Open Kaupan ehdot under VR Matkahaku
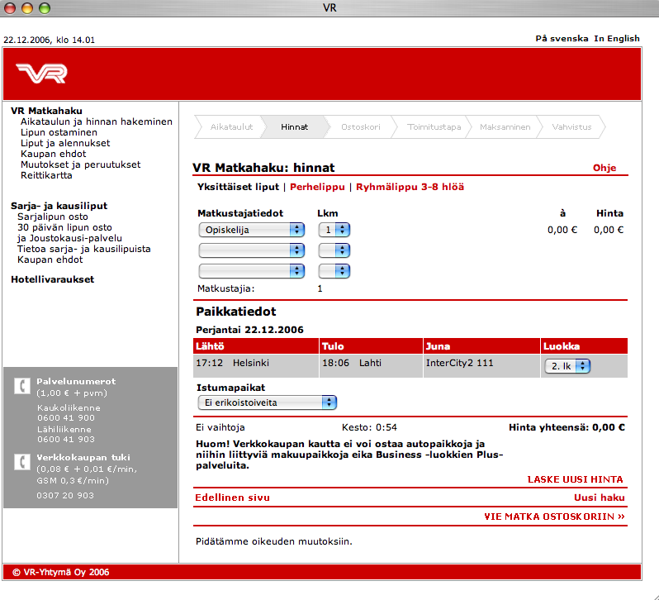Viewport: 659px width, 600px height. [x=53, y=154]
